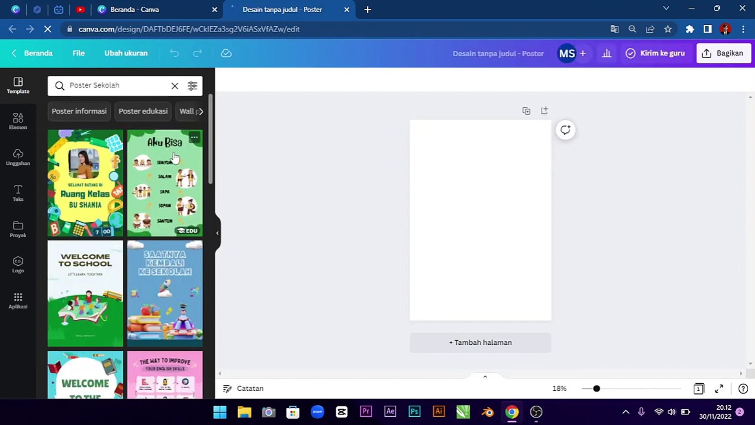Open the Template panel
This screenshot has width=755, height=425.
pyautogui.click(x=18, y=85)
